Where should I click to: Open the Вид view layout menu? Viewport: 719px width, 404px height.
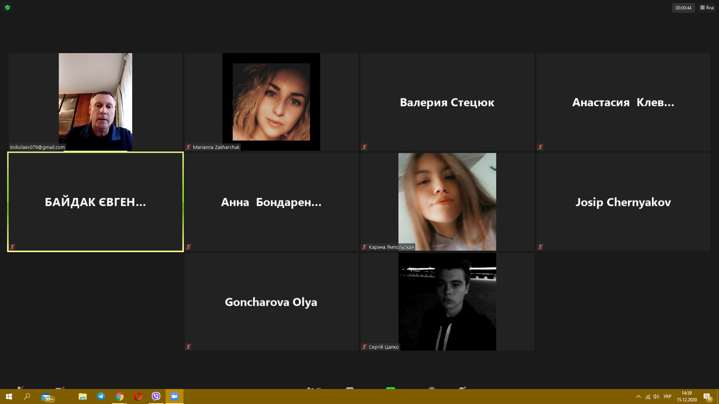tap(707, 7)
